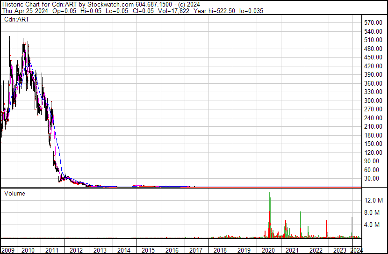This screenshot has height=254, width=388.
Task: Click the Vol=17,822 value in header
Action: pyautogui.click(x=172, y=11)
